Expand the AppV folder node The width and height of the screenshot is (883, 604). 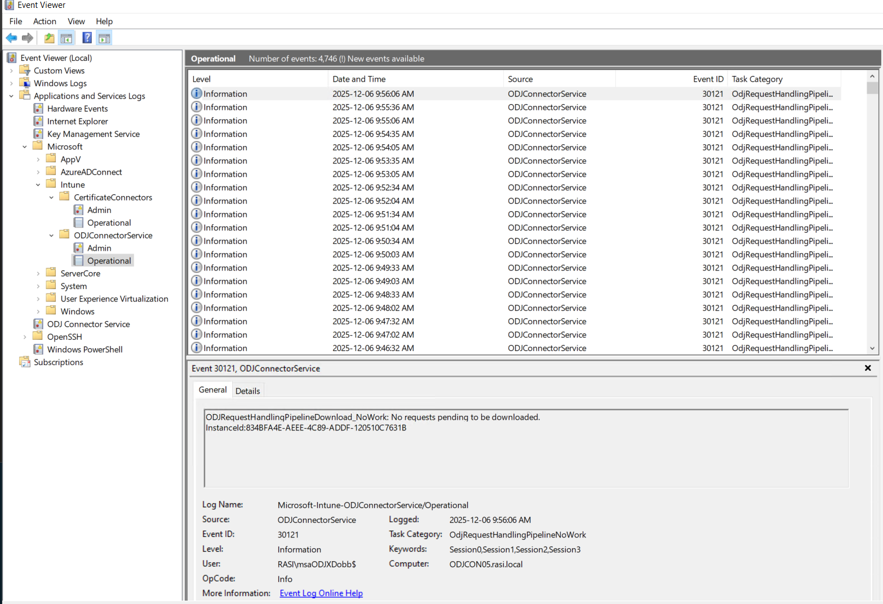pyautogui.click(x=38, y=159)
